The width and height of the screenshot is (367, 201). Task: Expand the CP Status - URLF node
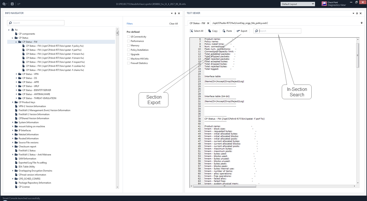(x=16, y=86)
